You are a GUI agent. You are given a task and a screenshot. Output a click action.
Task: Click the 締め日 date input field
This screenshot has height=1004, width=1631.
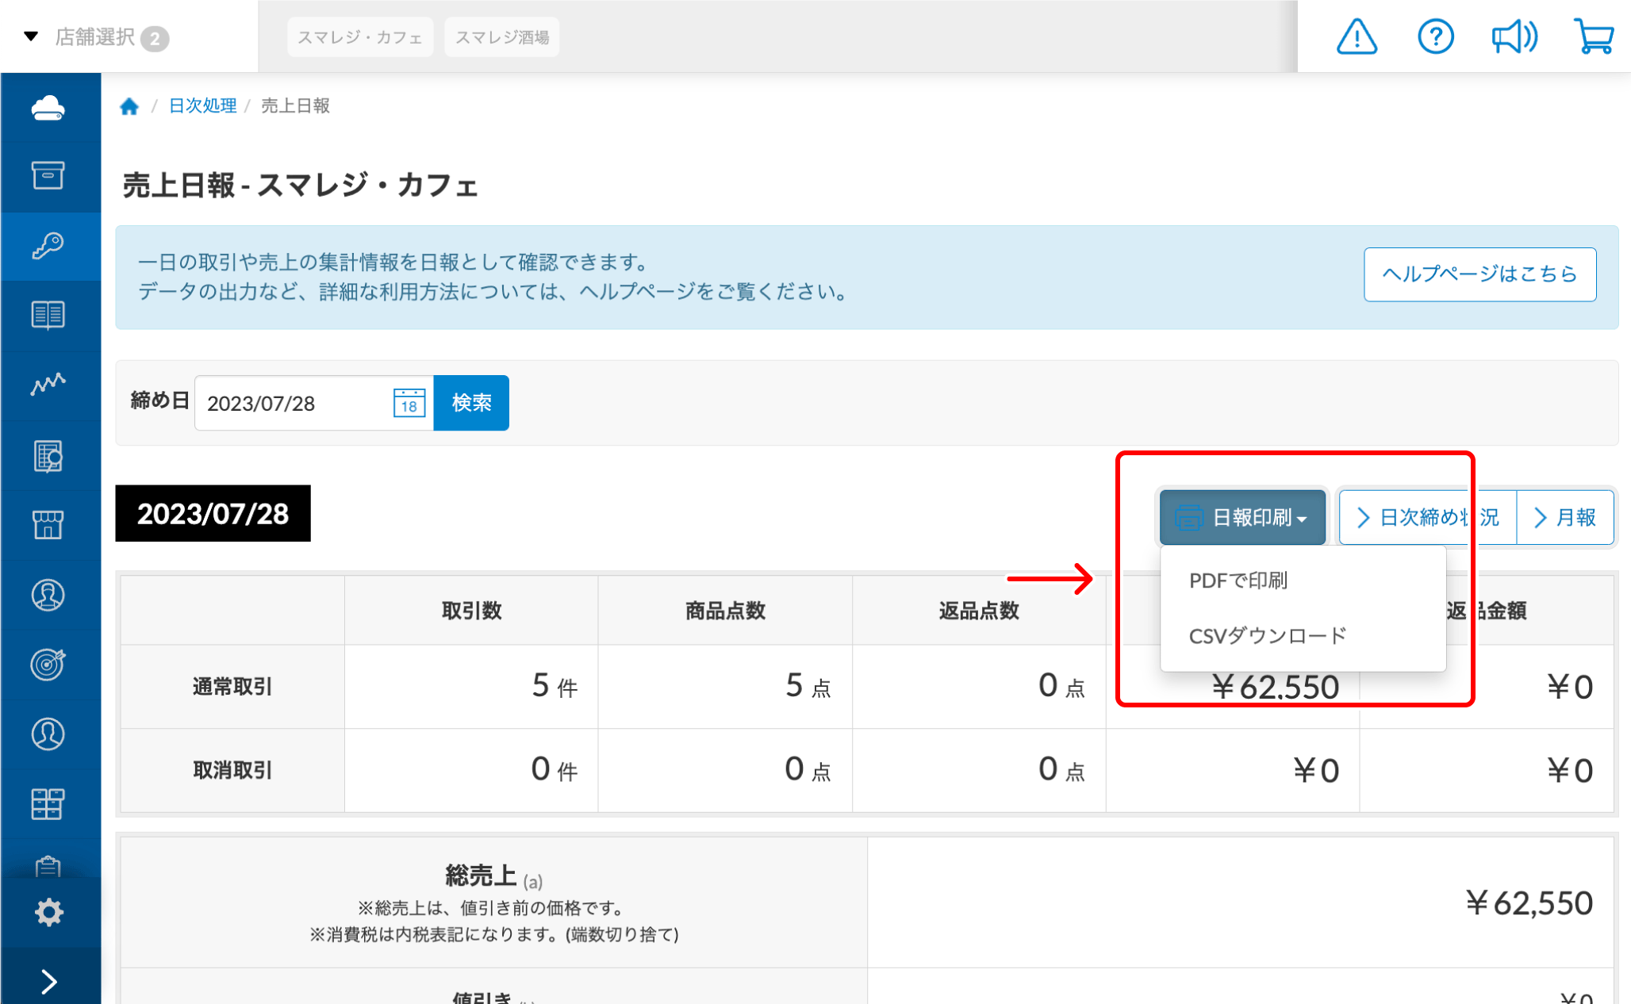(294, 403)
